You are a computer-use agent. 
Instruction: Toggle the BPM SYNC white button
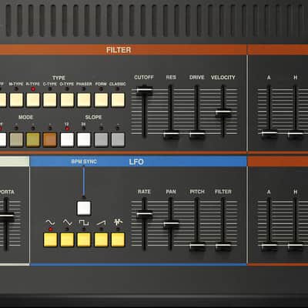84,208
